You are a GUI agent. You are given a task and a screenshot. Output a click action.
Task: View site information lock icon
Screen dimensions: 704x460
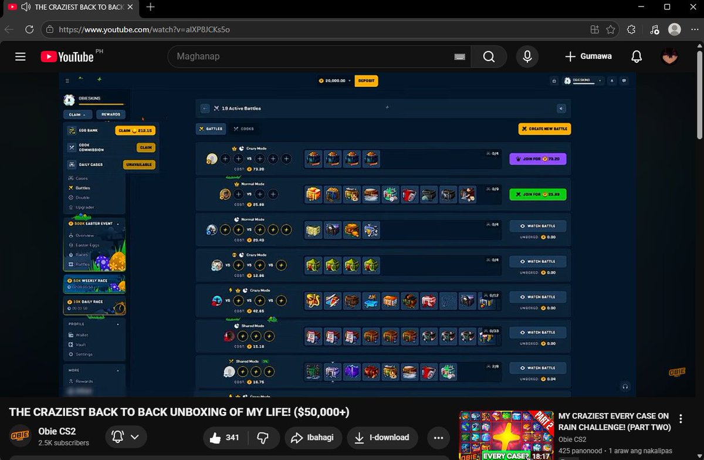point(50,29)
